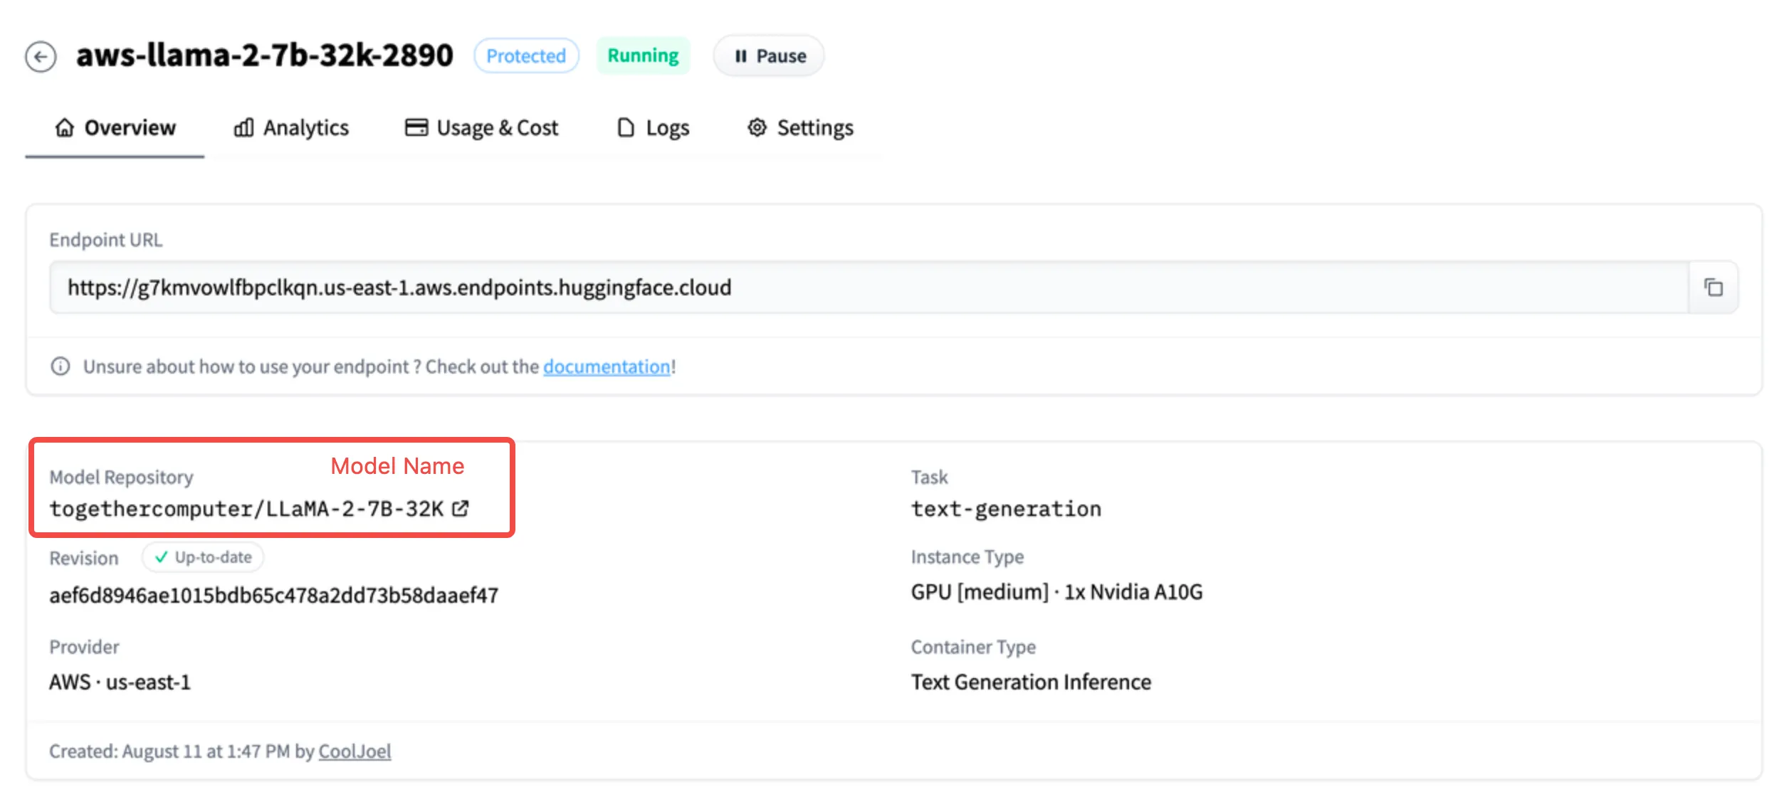
Task: Click the bar chart Analytics icon
Action: (x=243, y=128)
